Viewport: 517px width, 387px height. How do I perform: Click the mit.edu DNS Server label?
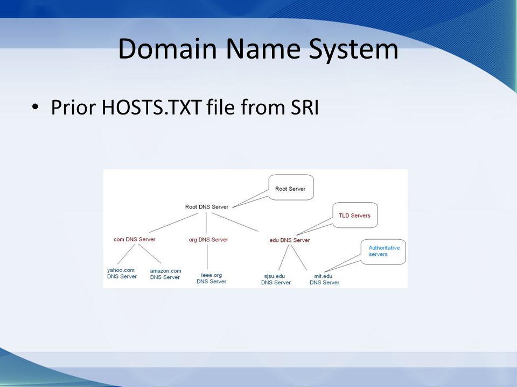click(x=324, y=279)
